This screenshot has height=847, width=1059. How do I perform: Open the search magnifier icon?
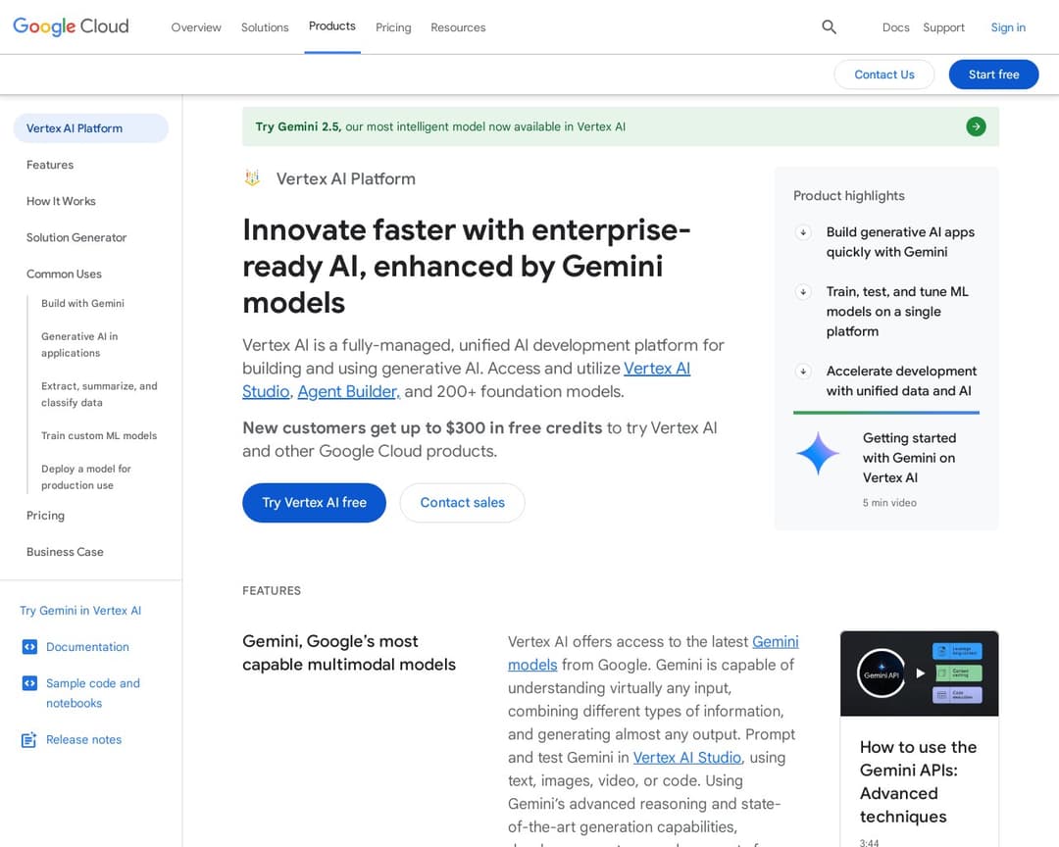point(829,27)
